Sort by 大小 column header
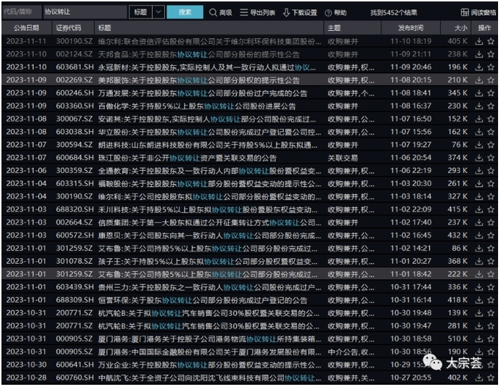 click(456, 28)
